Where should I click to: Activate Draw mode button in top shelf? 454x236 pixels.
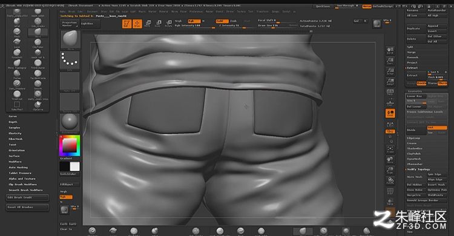click(137, 24)
